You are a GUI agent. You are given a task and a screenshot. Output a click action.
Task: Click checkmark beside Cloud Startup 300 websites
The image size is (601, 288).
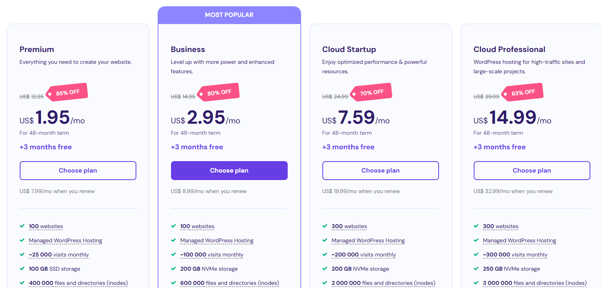pos(325,226)
